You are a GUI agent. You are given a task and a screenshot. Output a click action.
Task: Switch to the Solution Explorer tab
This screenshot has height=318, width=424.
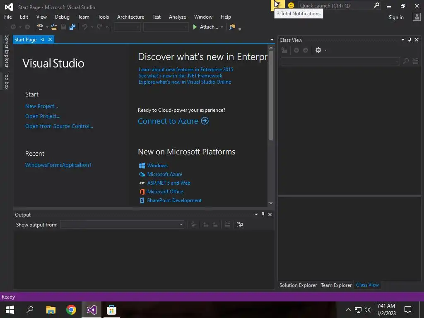point(298,285)
